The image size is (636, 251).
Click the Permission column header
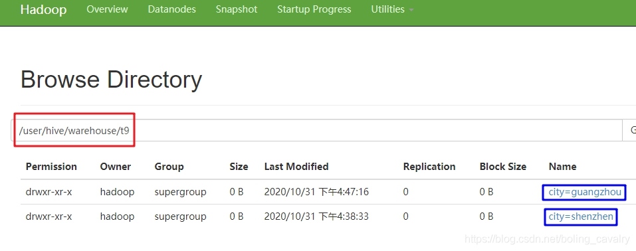coord(51,167)
